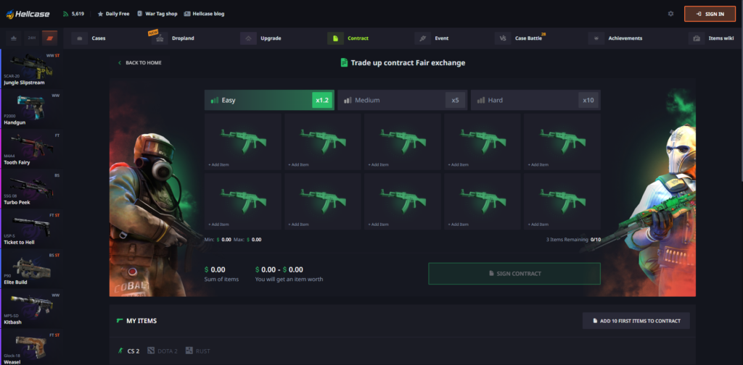Open Glock-18 Weasel live drop

(x=32, y=348)
